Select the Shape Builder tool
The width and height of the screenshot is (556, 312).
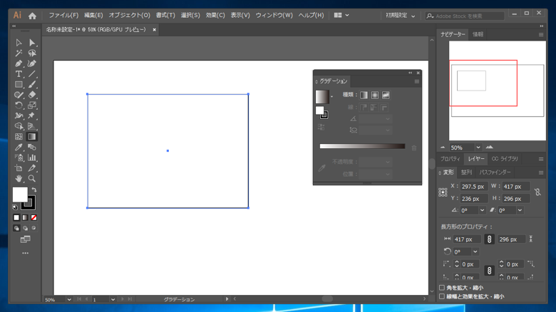19,126
